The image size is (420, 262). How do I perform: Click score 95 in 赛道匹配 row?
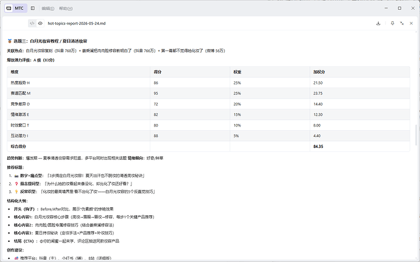point(156,94)
